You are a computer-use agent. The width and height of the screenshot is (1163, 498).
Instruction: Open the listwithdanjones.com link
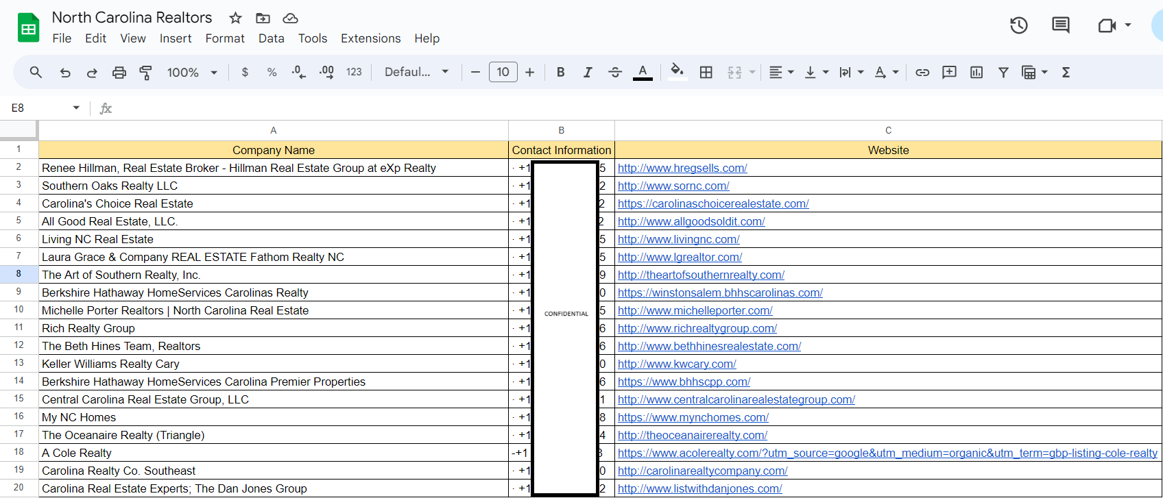coord(700,488)
